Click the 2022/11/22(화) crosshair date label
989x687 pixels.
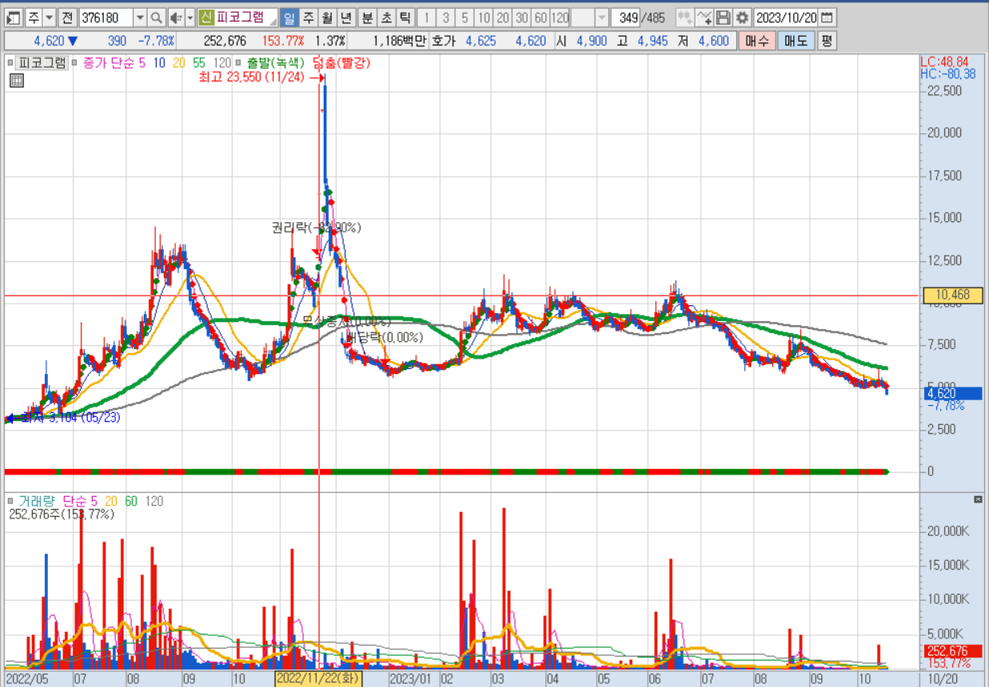[x=318, y=679]
